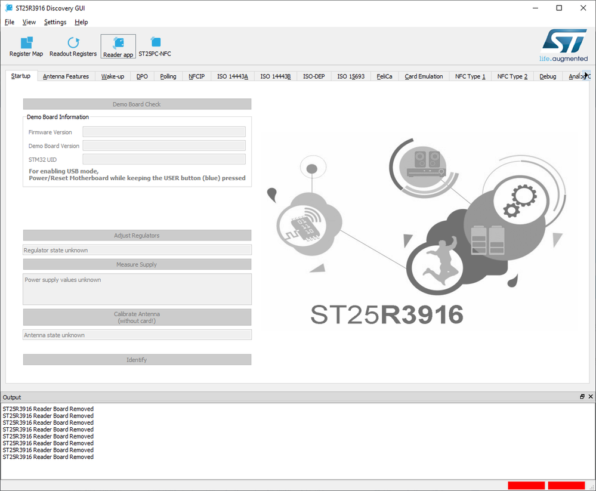Open the View menu

pyautogui.click(x=29, y=22)
